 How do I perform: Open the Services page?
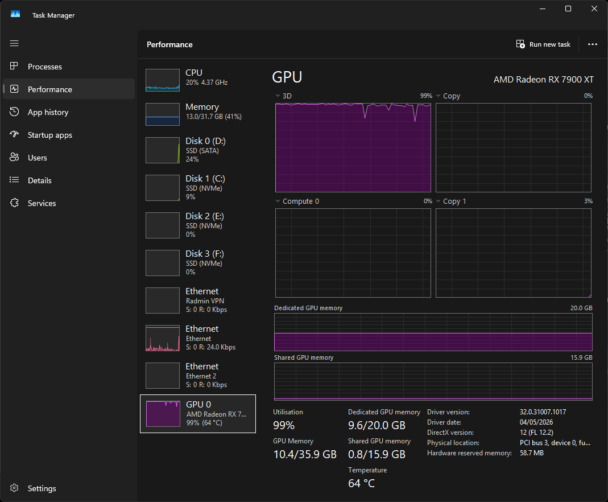tap(69, 203)
